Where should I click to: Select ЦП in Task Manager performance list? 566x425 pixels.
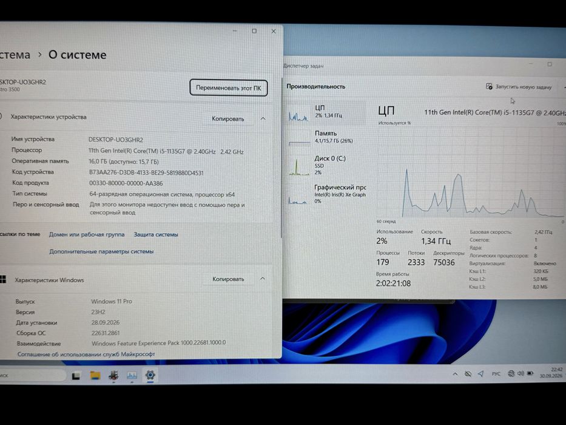tap(326, 113)
